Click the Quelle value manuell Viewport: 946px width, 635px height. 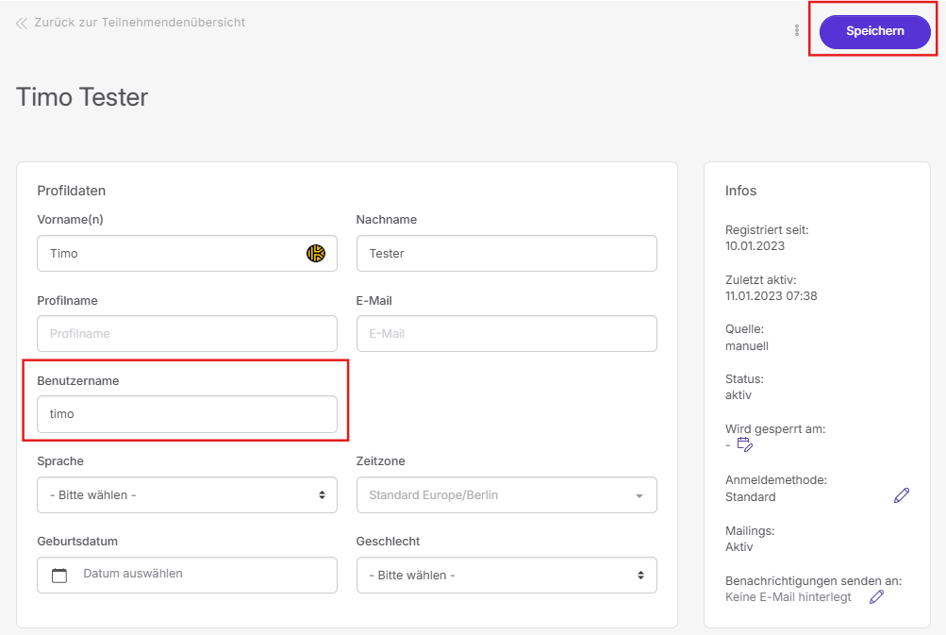[x=747, y=346]
